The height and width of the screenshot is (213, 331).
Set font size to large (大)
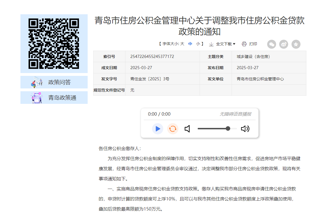point(182,44)
